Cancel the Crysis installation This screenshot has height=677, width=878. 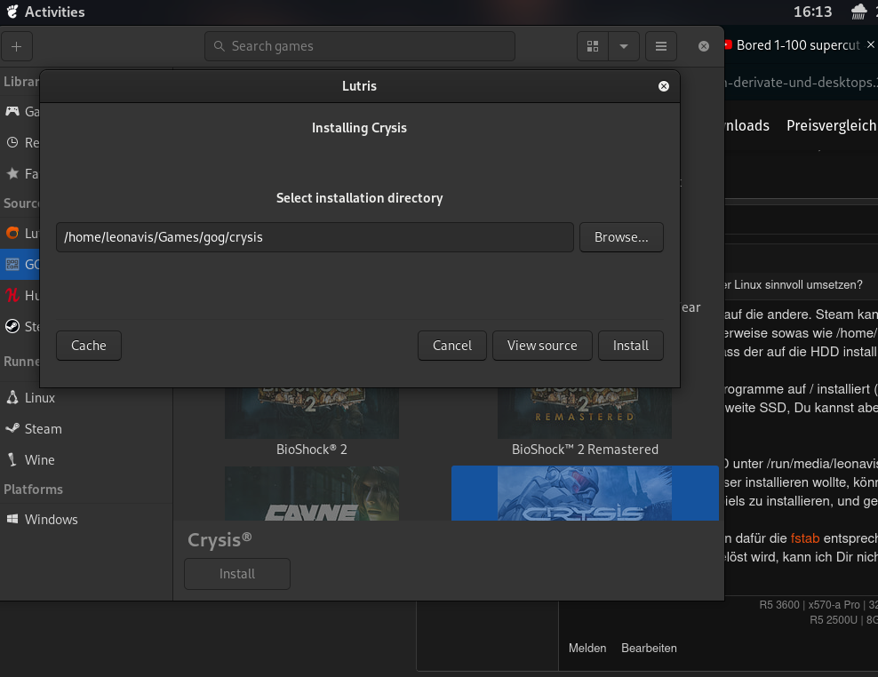tap(451, 346)
